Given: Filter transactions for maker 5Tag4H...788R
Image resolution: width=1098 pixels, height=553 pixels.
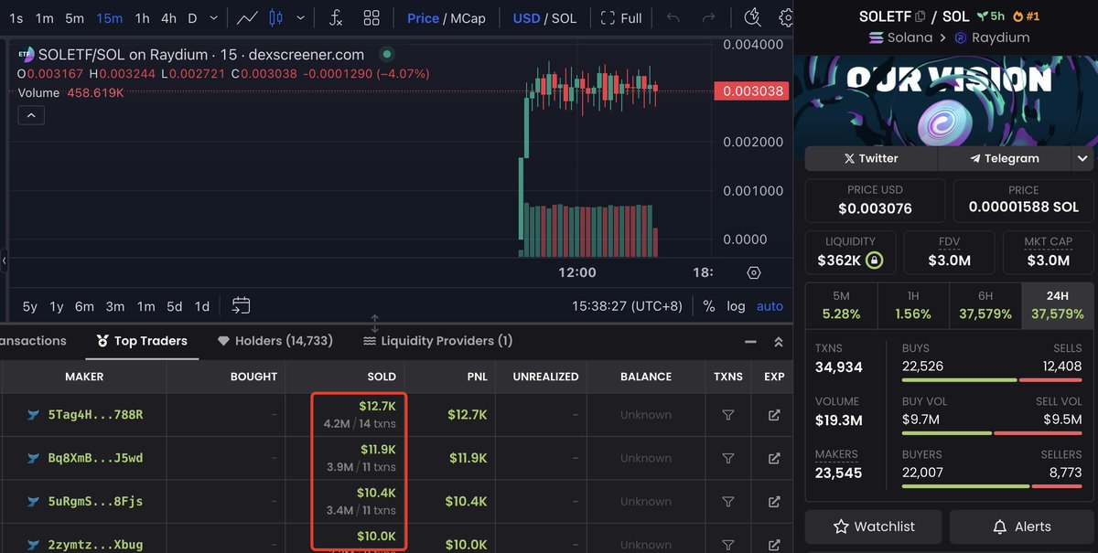Looking at the screenshot, I should click(x=728, y=415).
